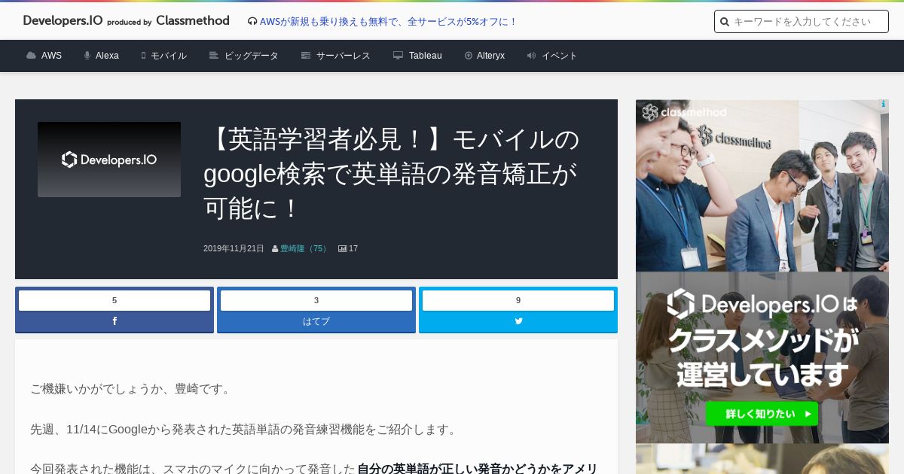904x474 pixels.
Task: Click the article title about google検索 pronunciation
Action: click(392, 174)
